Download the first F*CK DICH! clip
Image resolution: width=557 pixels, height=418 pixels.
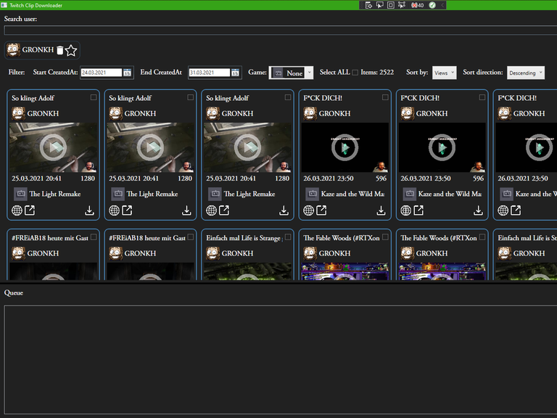[x=381, y=210]
